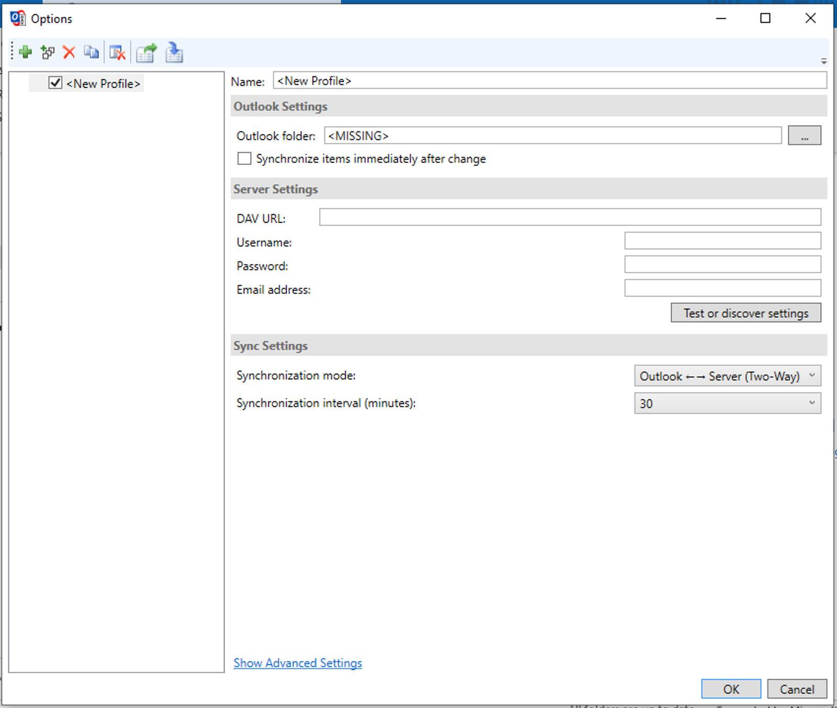Screen dimensions: 837x708
Task: Browse for Outlook folder with ... button
Action: (x=805, y=136)
